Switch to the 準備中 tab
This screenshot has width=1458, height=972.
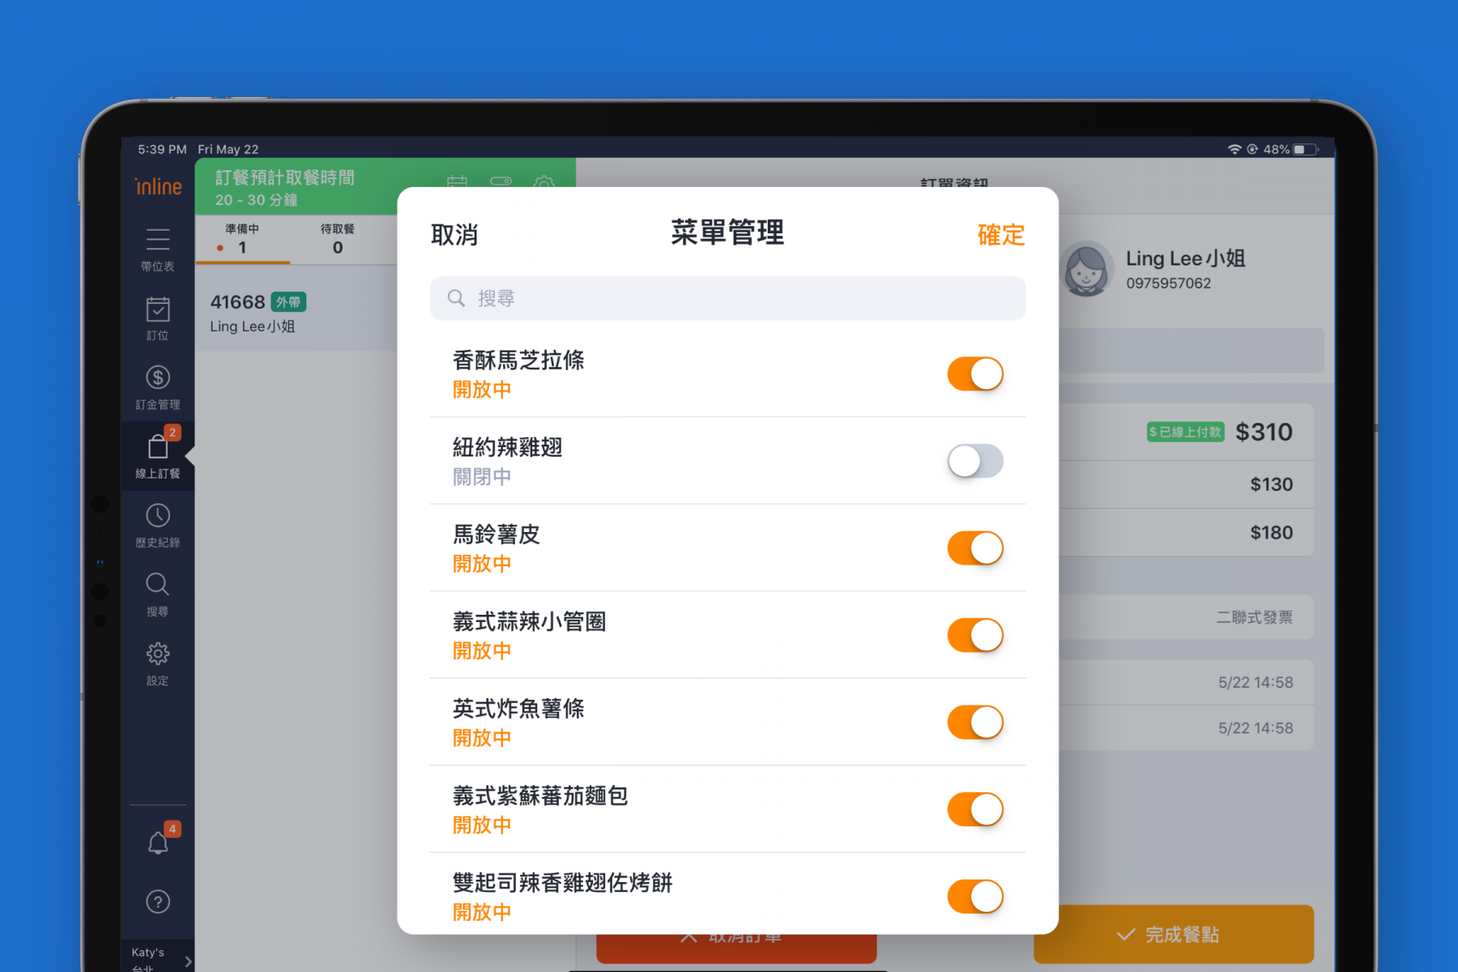pyautogui.click(x=241, y=239)
